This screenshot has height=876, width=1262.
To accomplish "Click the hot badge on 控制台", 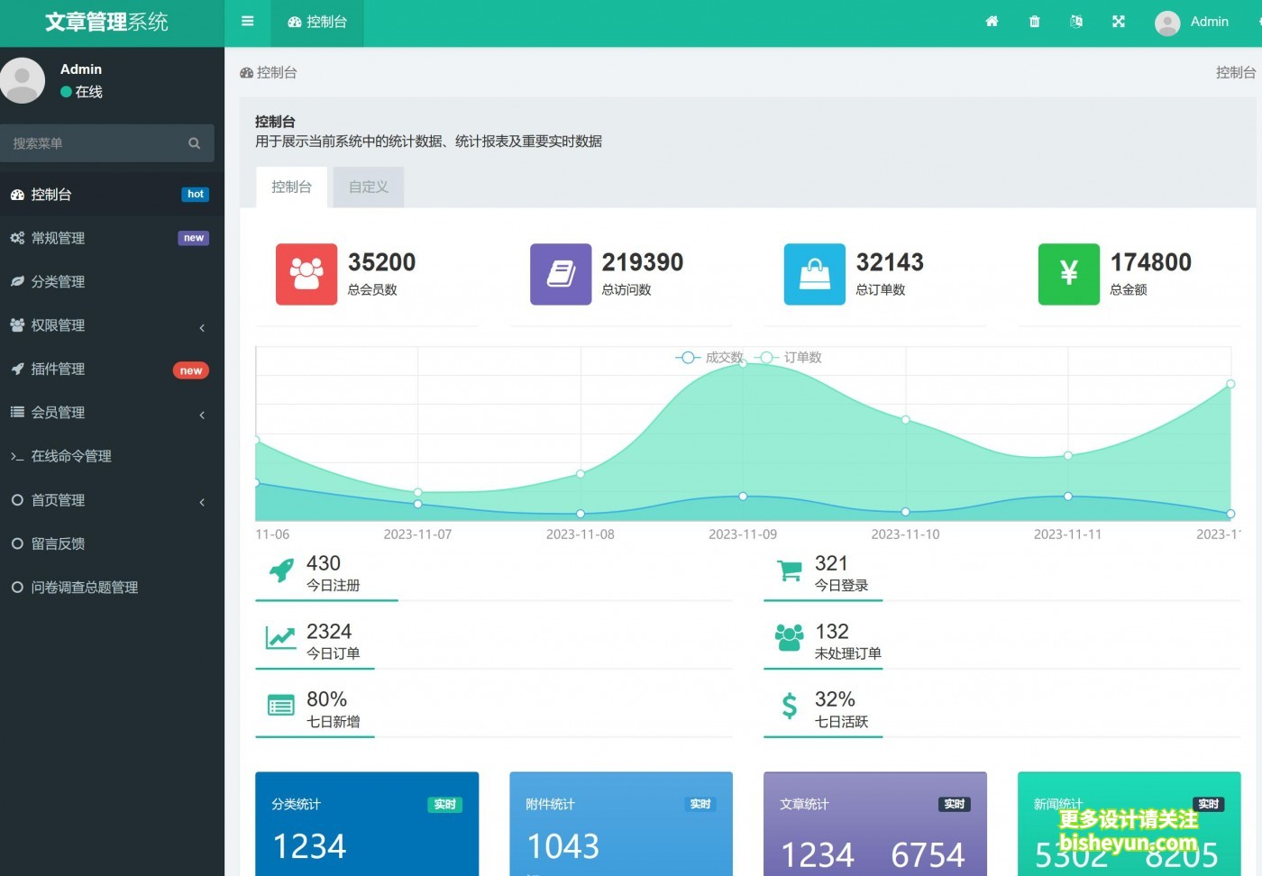I will 196,195.
